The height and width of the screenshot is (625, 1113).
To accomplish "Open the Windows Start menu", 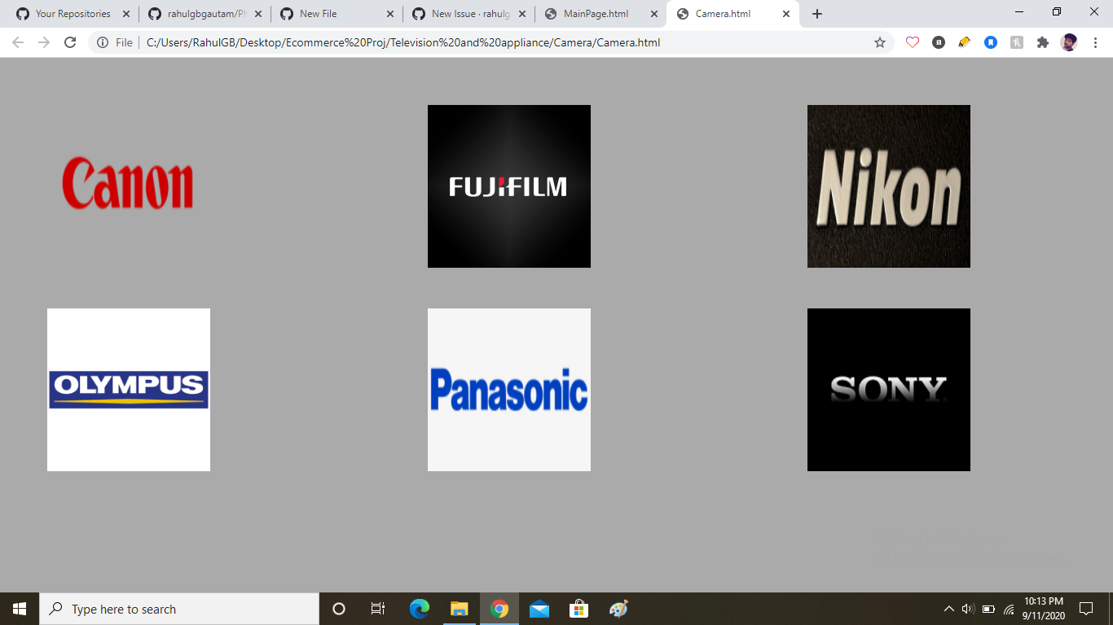I will point(20,609).
